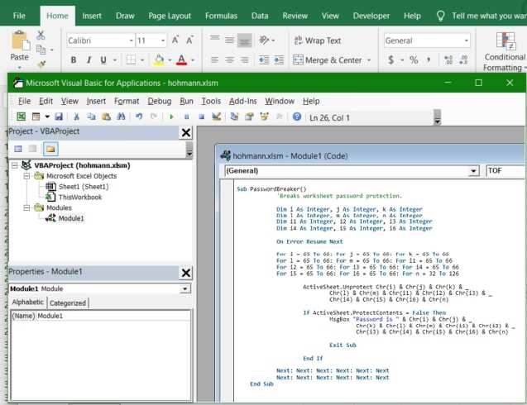
Task: Close the Project - VBAProject pane
Action: [x=186, y=132]
